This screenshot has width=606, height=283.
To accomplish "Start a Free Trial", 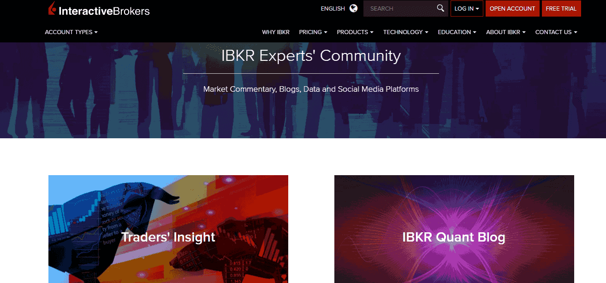I will click(x=561, y=8).
